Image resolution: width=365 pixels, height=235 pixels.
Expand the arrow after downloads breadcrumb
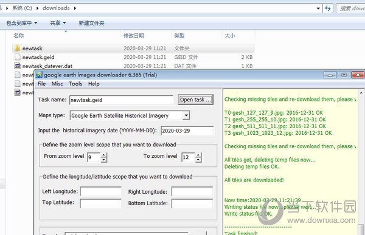point(75,9)
